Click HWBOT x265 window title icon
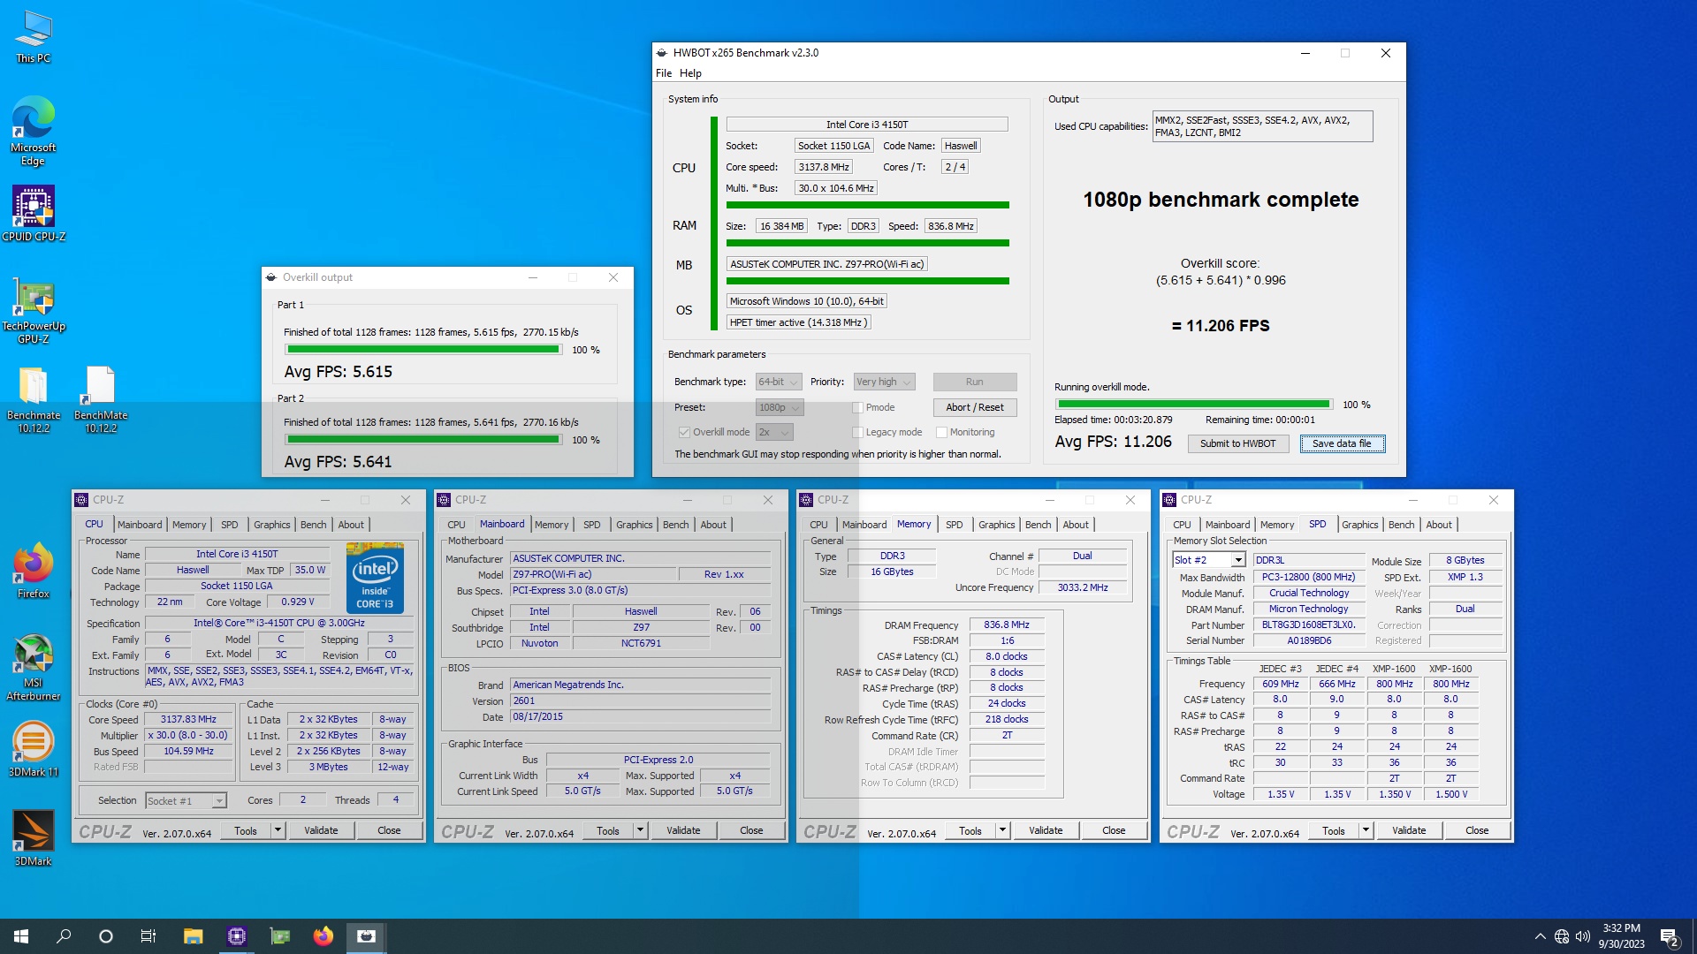The image size is (1697, 954). [x=662, y=53]
